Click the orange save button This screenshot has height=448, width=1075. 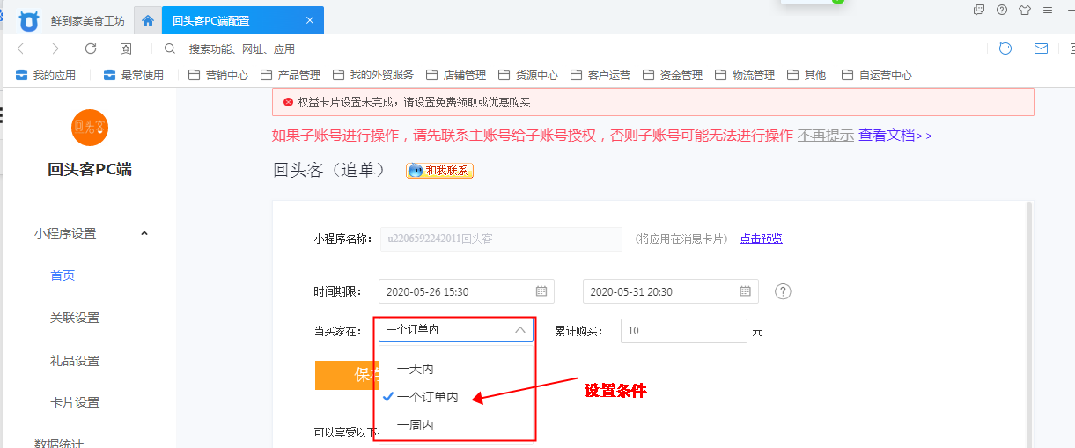(x=345, y=375)
